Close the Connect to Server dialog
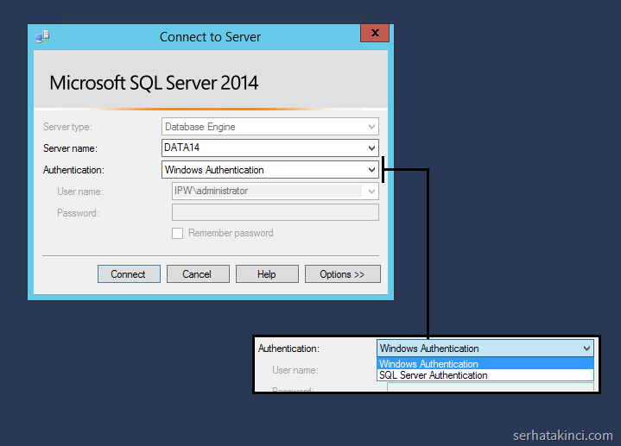621x446 pixels. coord(374,34)
